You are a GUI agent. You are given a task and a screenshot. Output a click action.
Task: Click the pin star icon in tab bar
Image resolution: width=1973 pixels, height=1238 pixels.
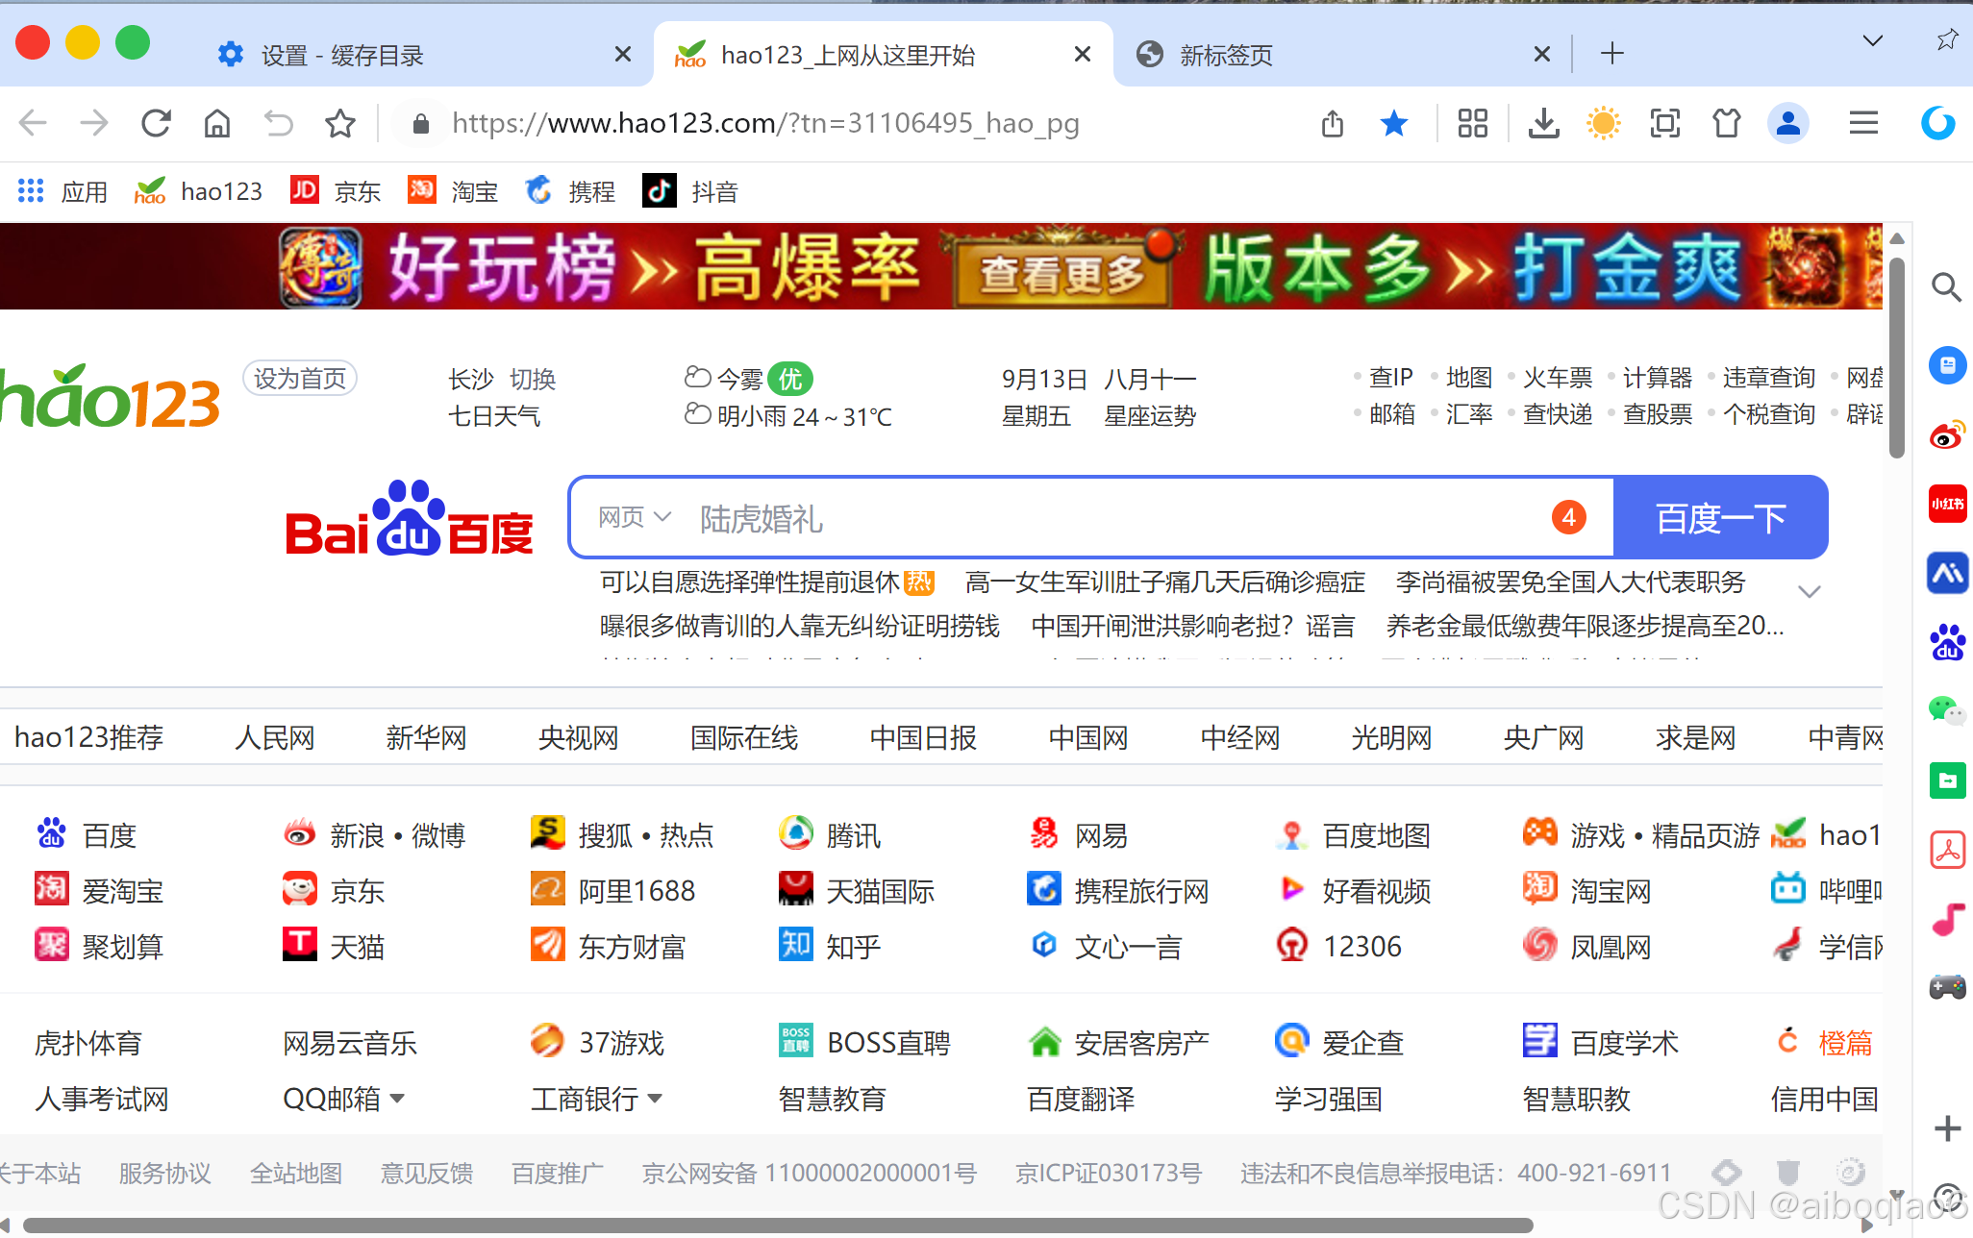click(x=1947, y=40)
